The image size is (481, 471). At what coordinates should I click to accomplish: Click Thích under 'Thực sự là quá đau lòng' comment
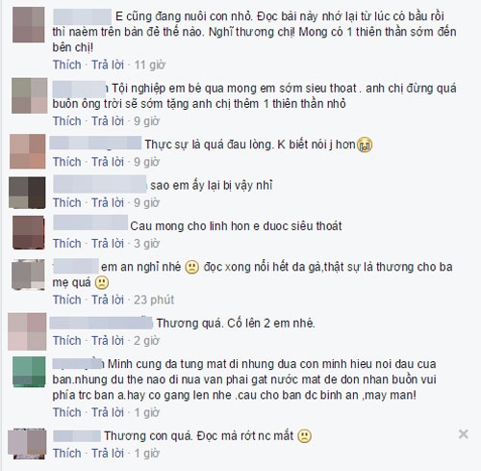pos(67,162)
